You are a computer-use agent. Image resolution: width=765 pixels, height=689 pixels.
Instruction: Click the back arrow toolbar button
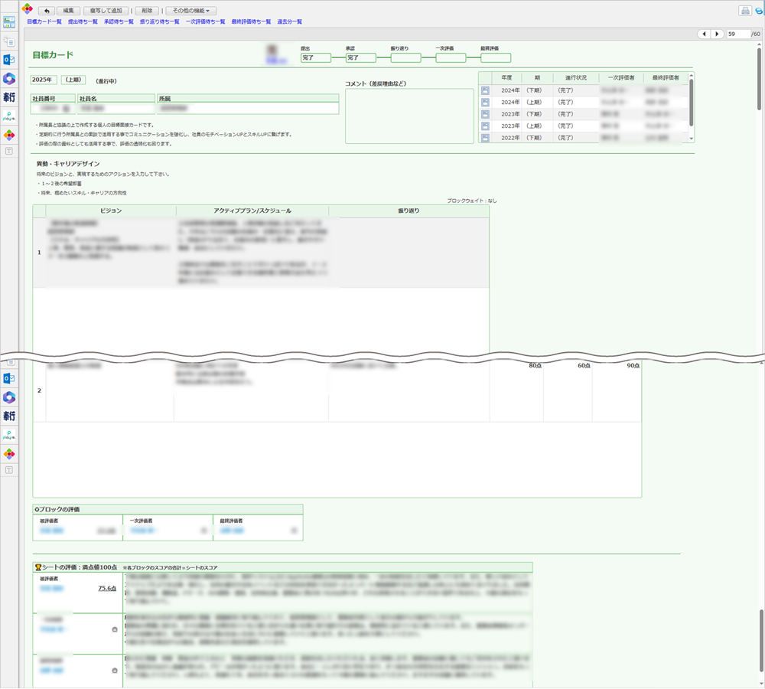point(47,11)
